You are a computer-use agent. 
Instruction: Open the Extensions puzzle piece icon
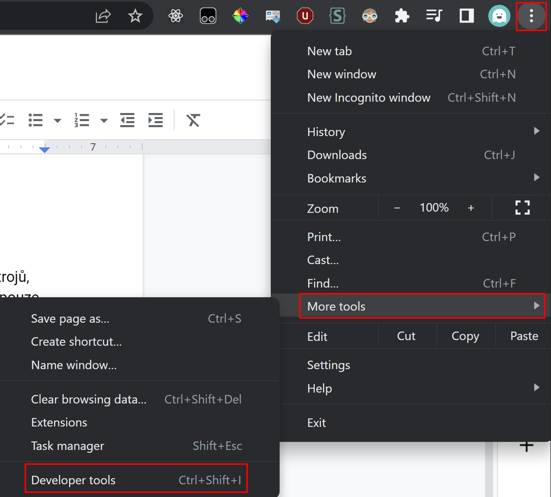[402, 17]
